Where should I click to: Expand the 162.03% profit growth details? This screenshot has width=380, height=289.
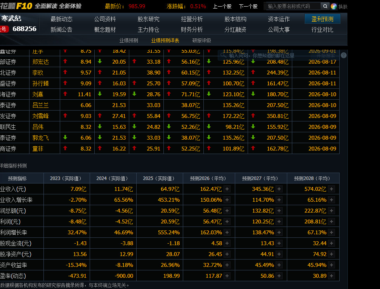click(227, 232)
